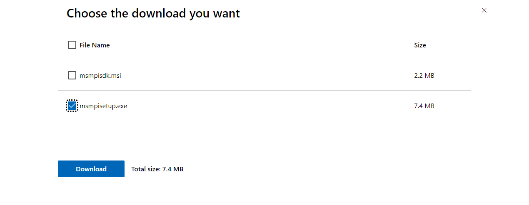Click the Size column header
This screenshot has height=205, width=529.
pyautogui.click(x=420, y=45)
